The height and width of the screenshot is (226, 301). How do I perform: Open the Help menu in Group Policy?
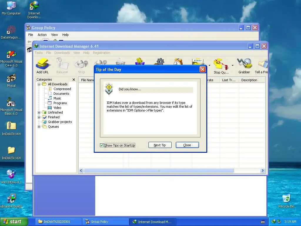(x=66, y=35)
